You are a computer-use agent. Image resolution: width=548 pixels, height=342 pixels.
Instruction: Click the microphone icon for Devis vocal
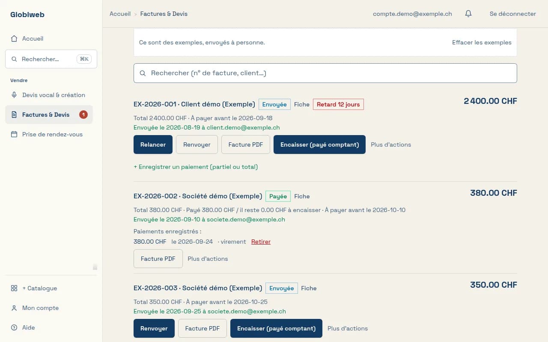pyautogui.click(x=14, y=95)
